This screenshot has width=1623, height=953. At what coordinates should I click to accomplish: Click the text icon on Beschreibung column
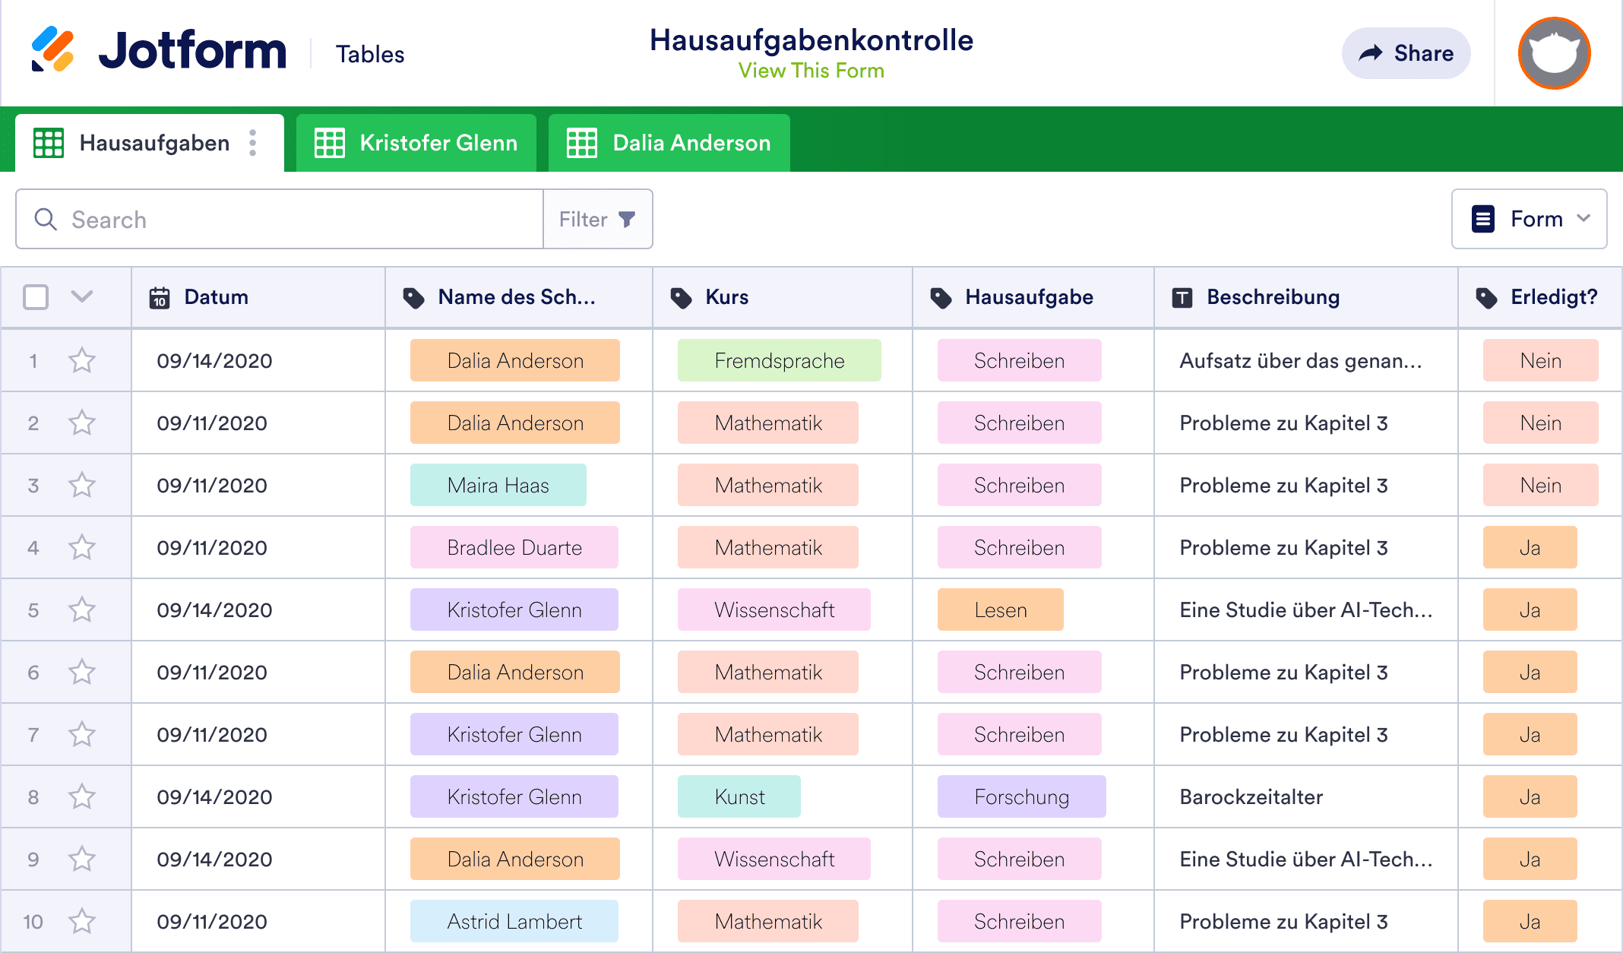tap(1182, 297)
